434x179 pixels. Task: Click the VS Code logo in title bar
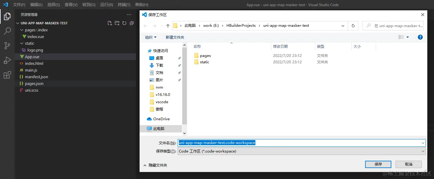(5, 5)
